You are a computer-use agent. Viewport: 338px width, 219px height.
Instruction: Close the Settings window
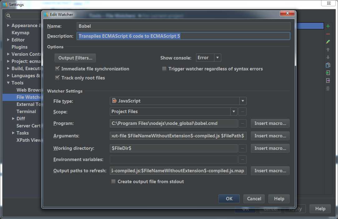pos(329,3)
